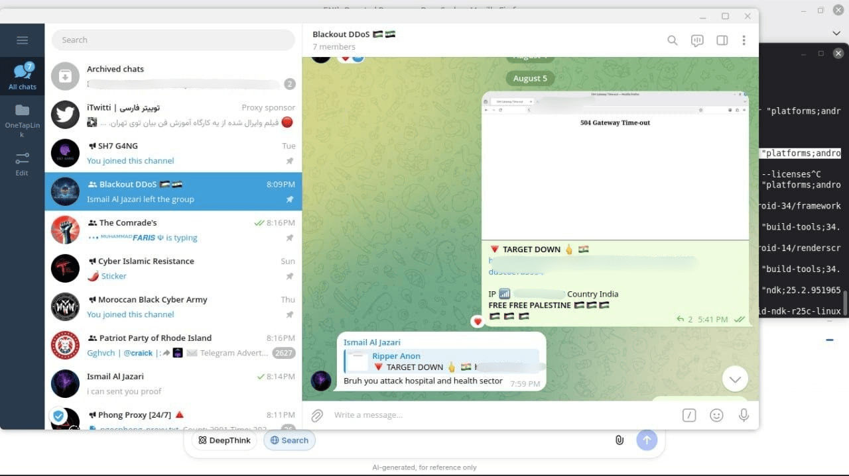Open the OneTapLink chat folder
Image resolution: width=849 pixels, height=476 pixels.
pos(22,120)
